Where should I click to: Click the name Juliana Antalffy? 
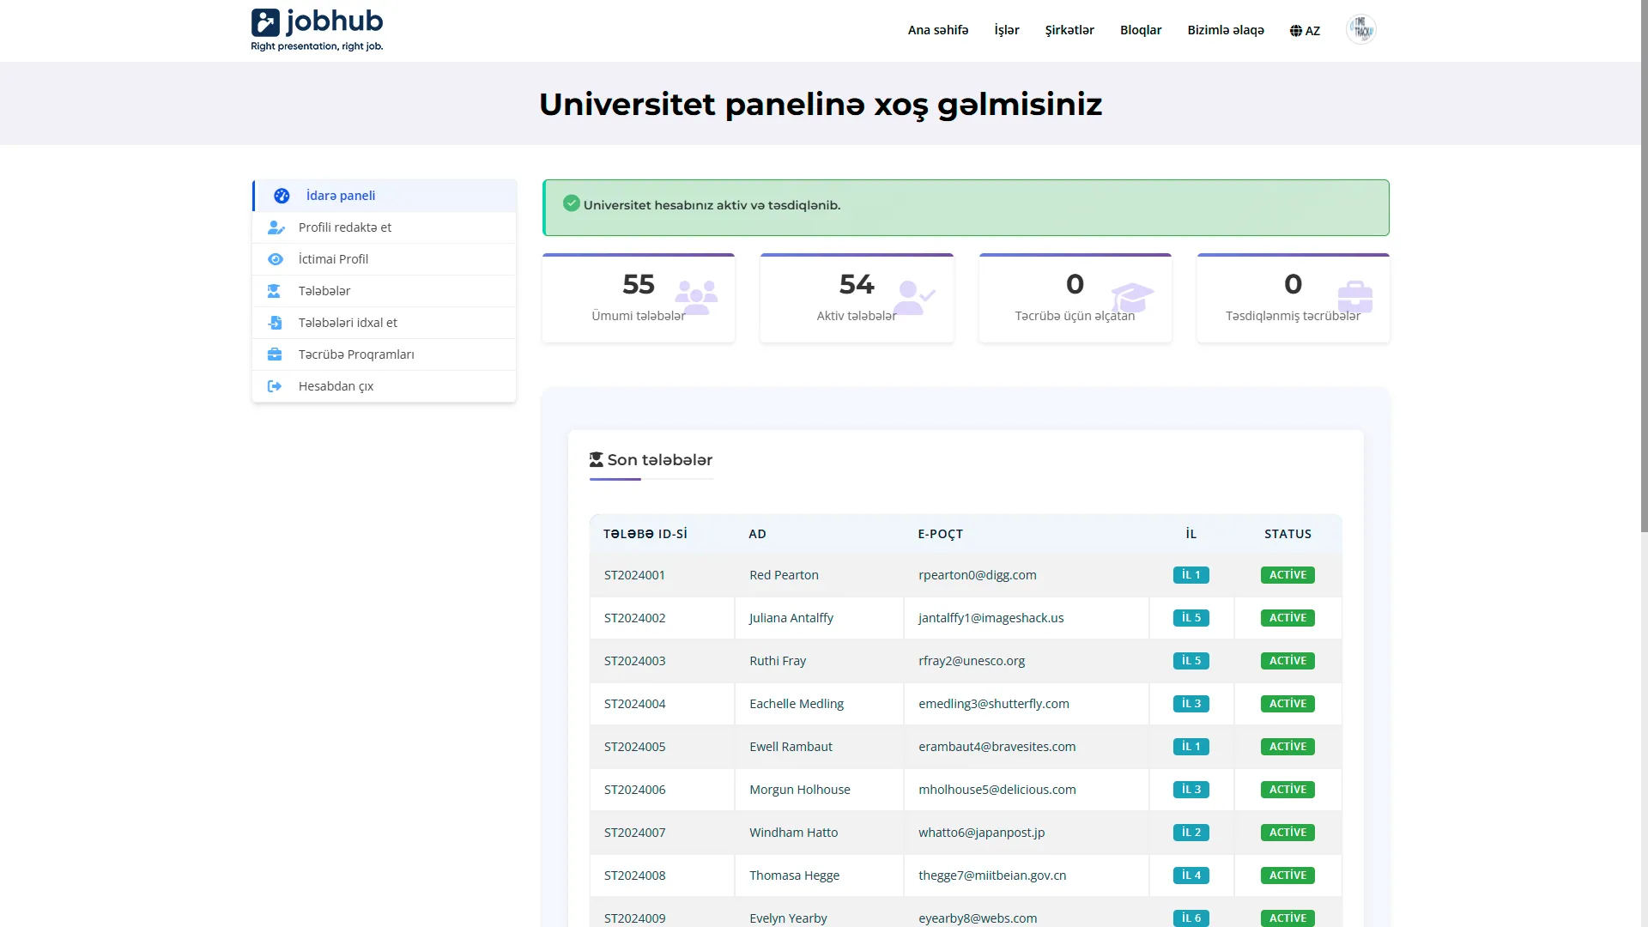791,618
